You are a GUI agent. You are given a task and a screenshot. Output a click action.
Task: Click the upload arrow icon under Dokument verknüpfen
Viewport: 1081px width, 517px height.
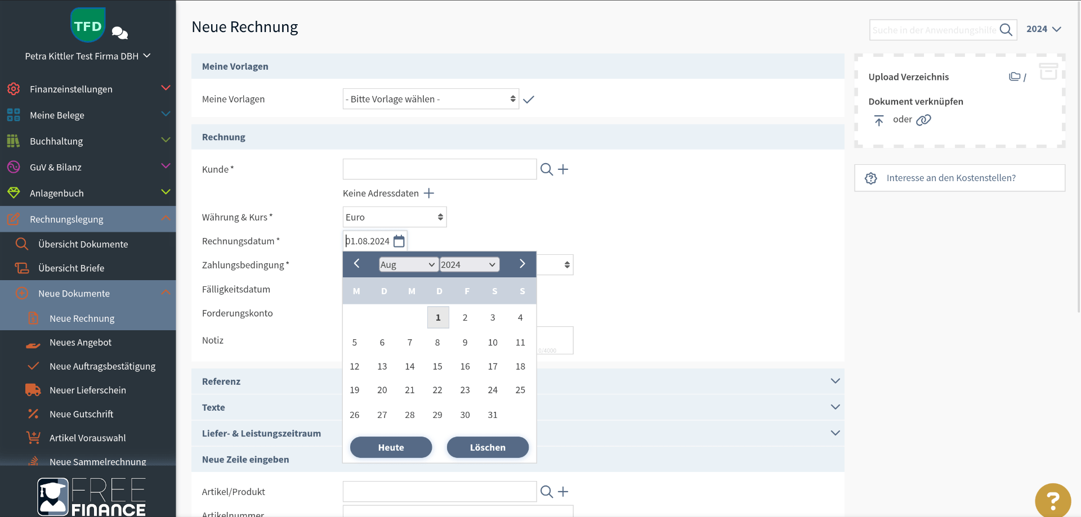[x=878, y=120]
